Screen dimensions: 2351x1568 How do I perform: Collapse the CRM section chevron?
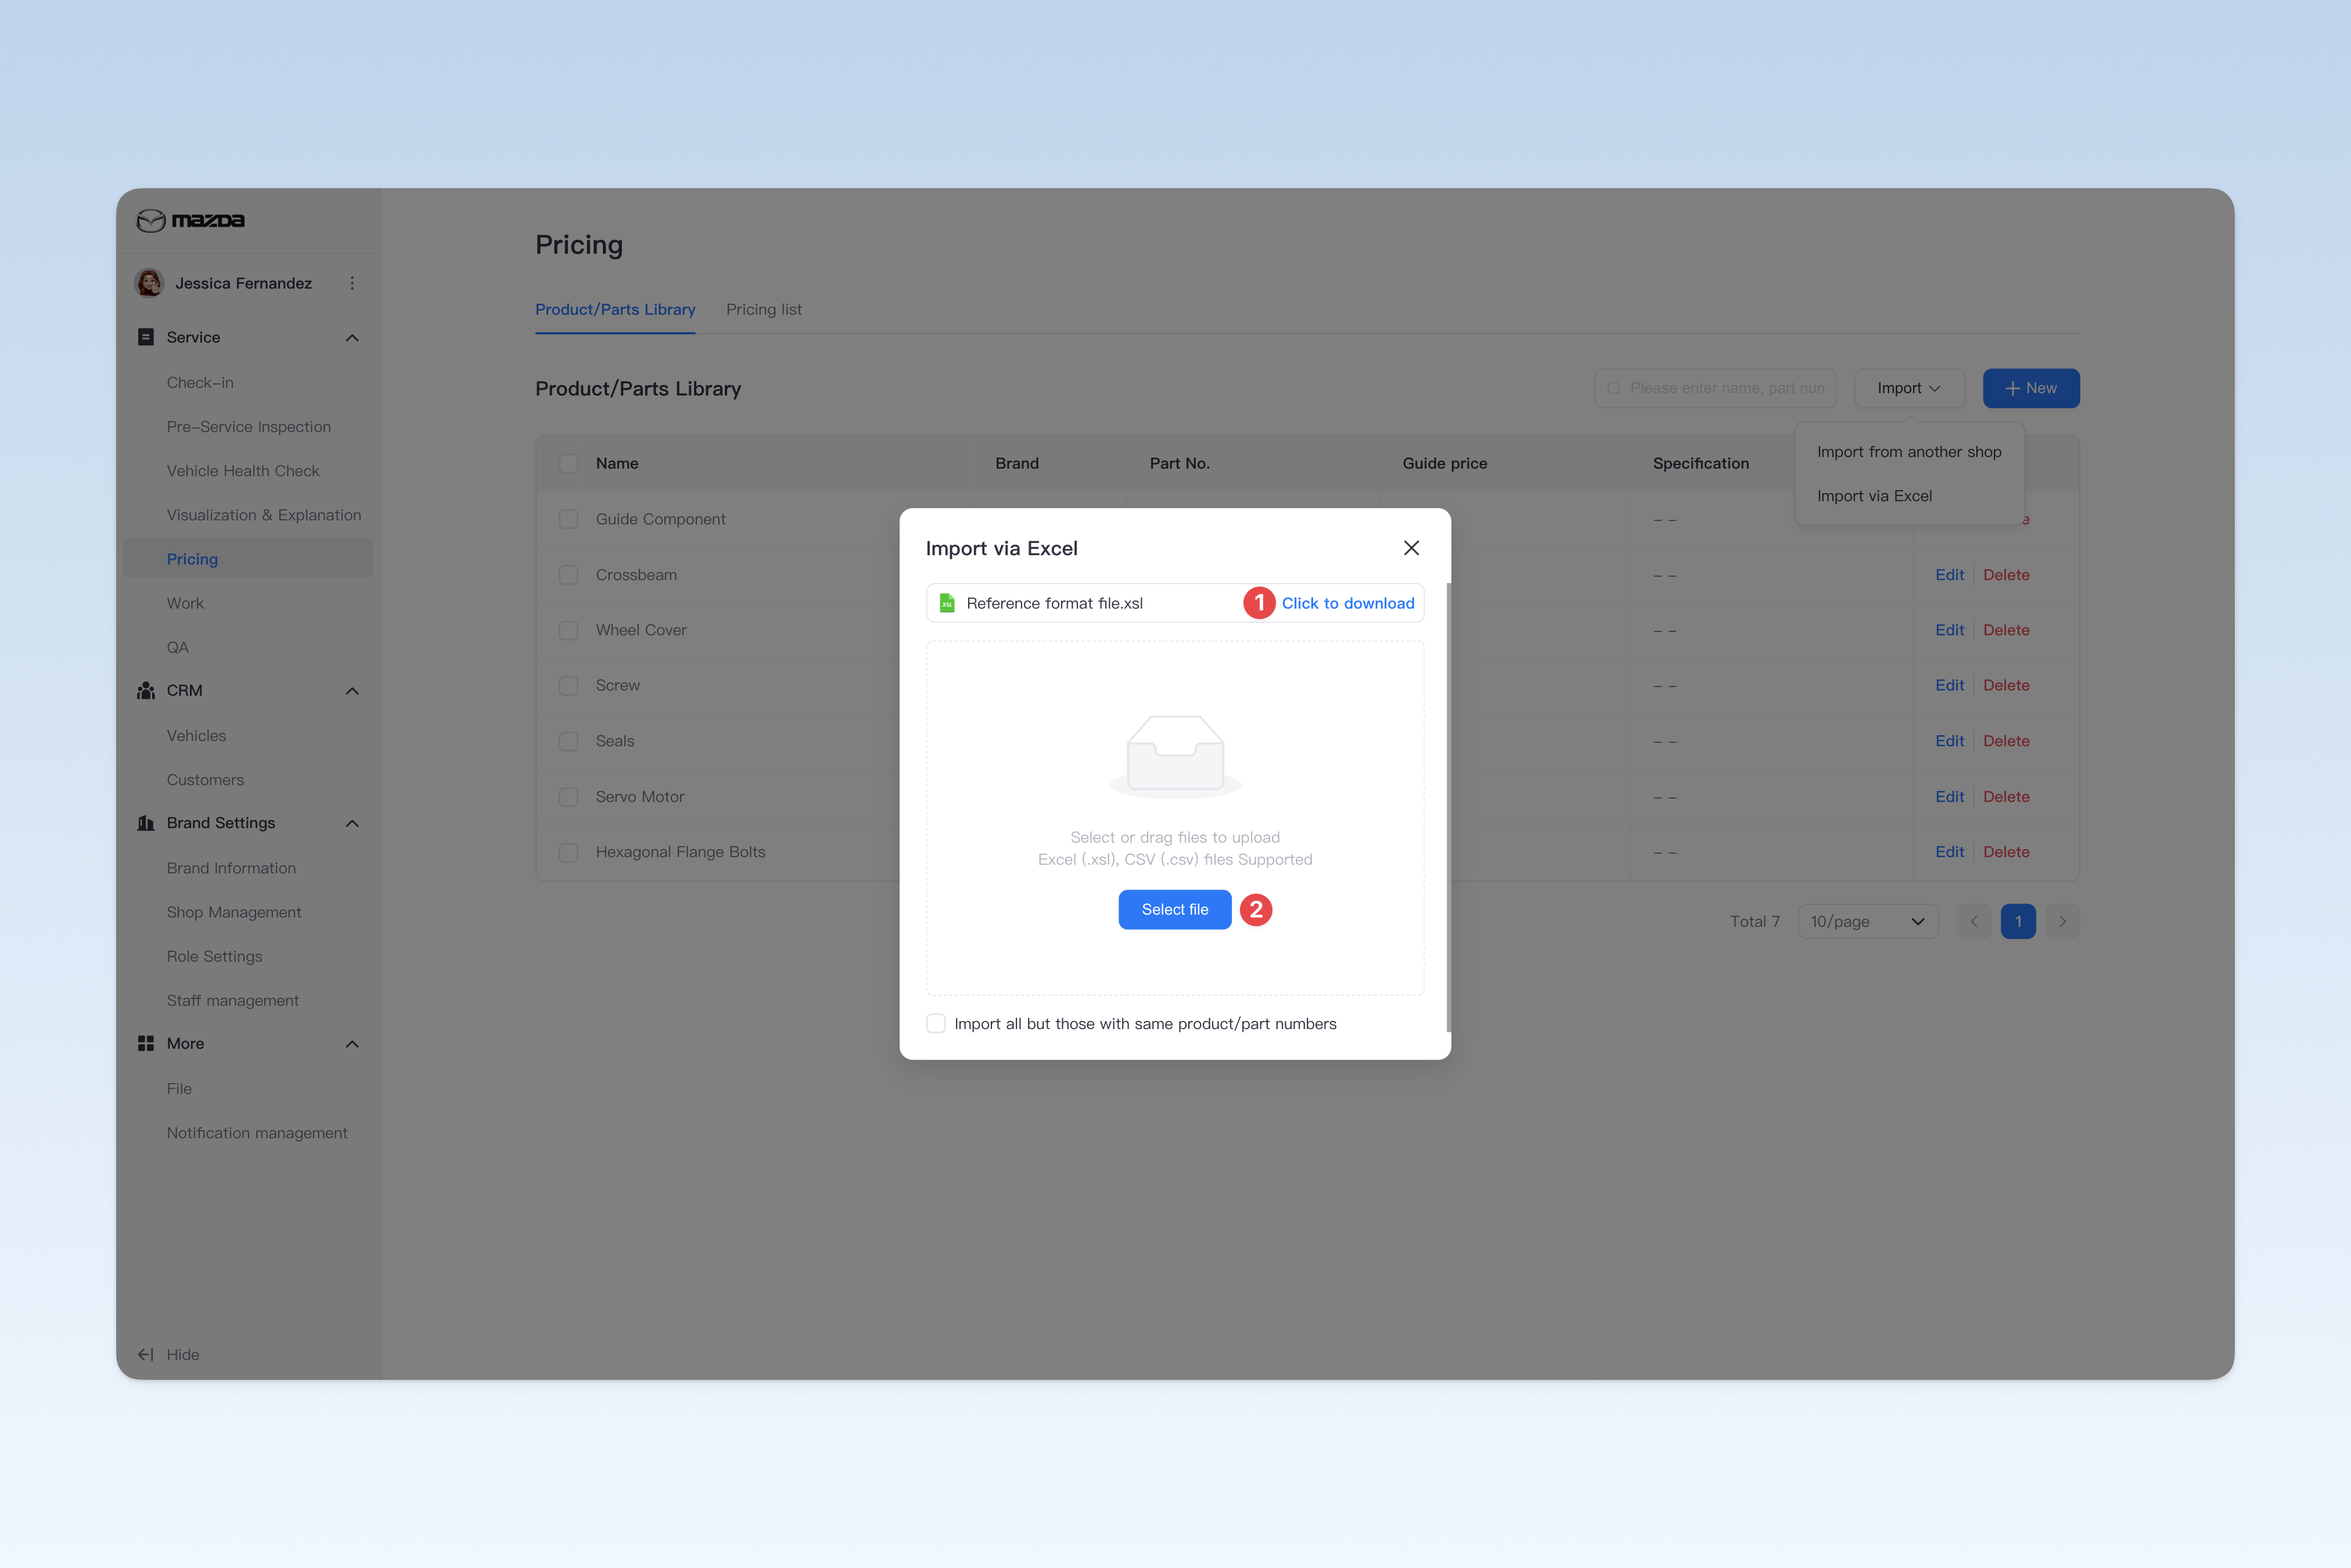pos(352,691)
